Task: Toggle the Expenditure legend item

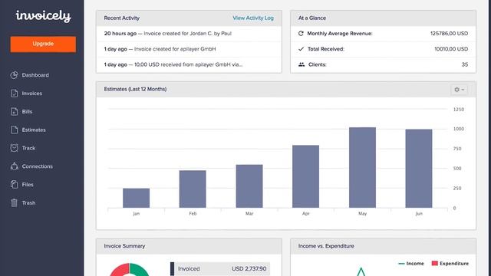Action: [x=450, y=264]
